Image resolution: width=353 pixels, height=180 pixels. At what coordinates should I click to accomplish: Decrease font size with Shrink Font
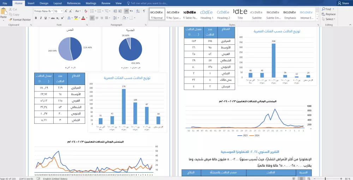[71, 11]
